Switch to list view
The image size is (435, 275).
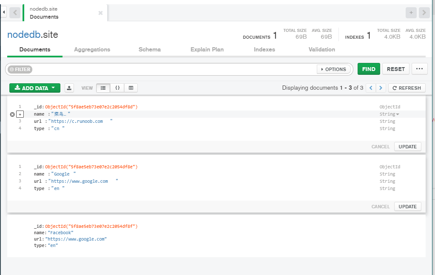pos(103,88)
